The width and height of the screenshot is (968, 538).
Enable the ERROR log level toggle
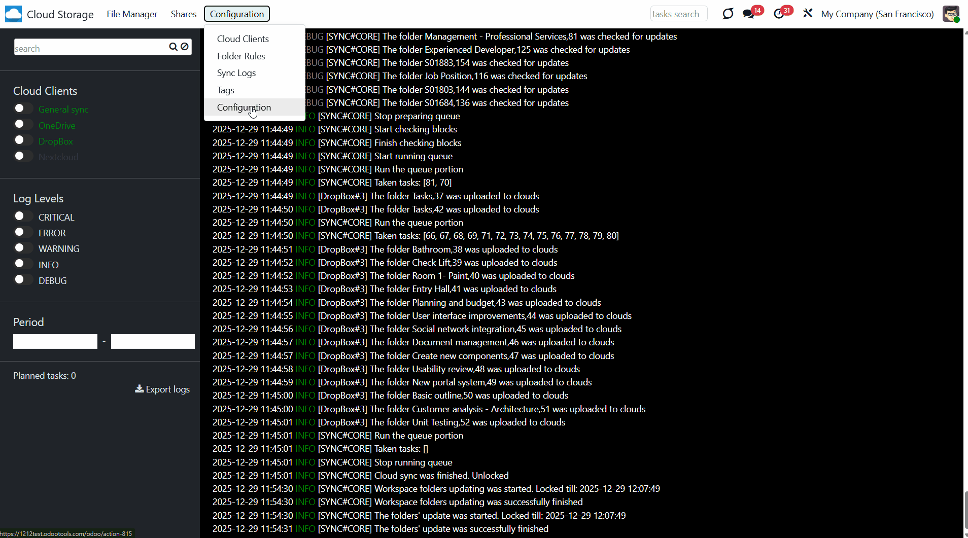tap(23, 232)
